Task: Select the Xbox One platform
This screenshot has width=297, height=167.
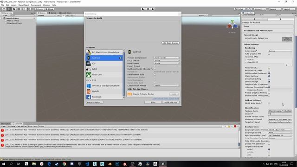Action: point(104,75)
